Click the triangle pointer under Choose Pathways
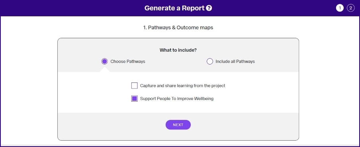 (x=105, y=70)
